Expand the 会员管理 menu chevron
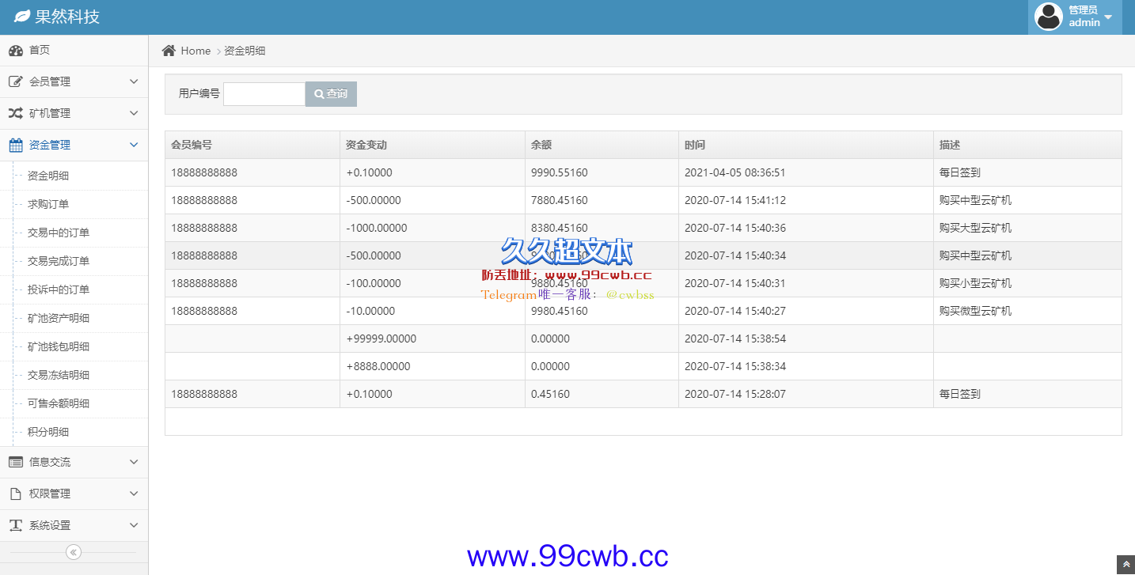 coord(134,82)
